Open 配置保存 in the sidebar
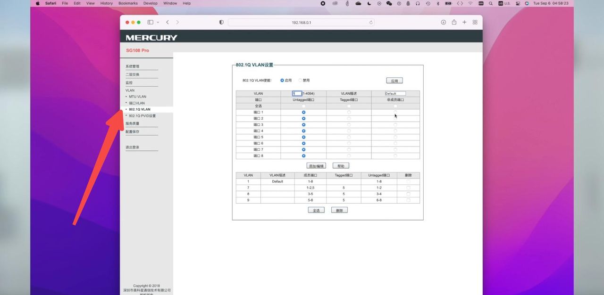 tap(133, 131)
